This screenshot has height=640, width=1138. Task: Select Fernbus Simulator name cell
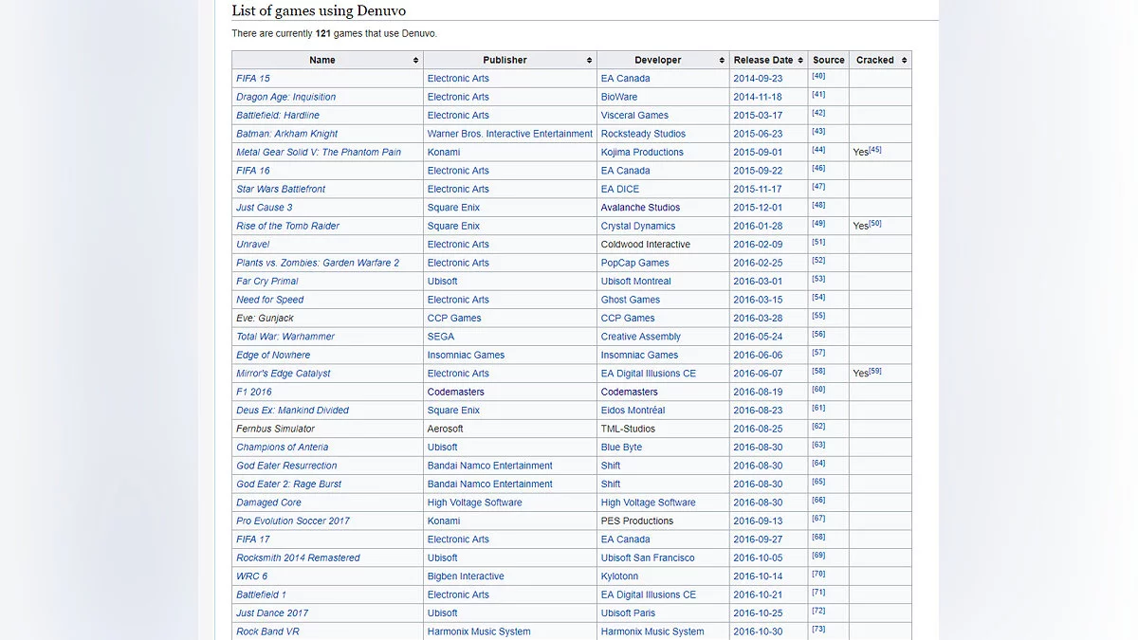[327, 429]
